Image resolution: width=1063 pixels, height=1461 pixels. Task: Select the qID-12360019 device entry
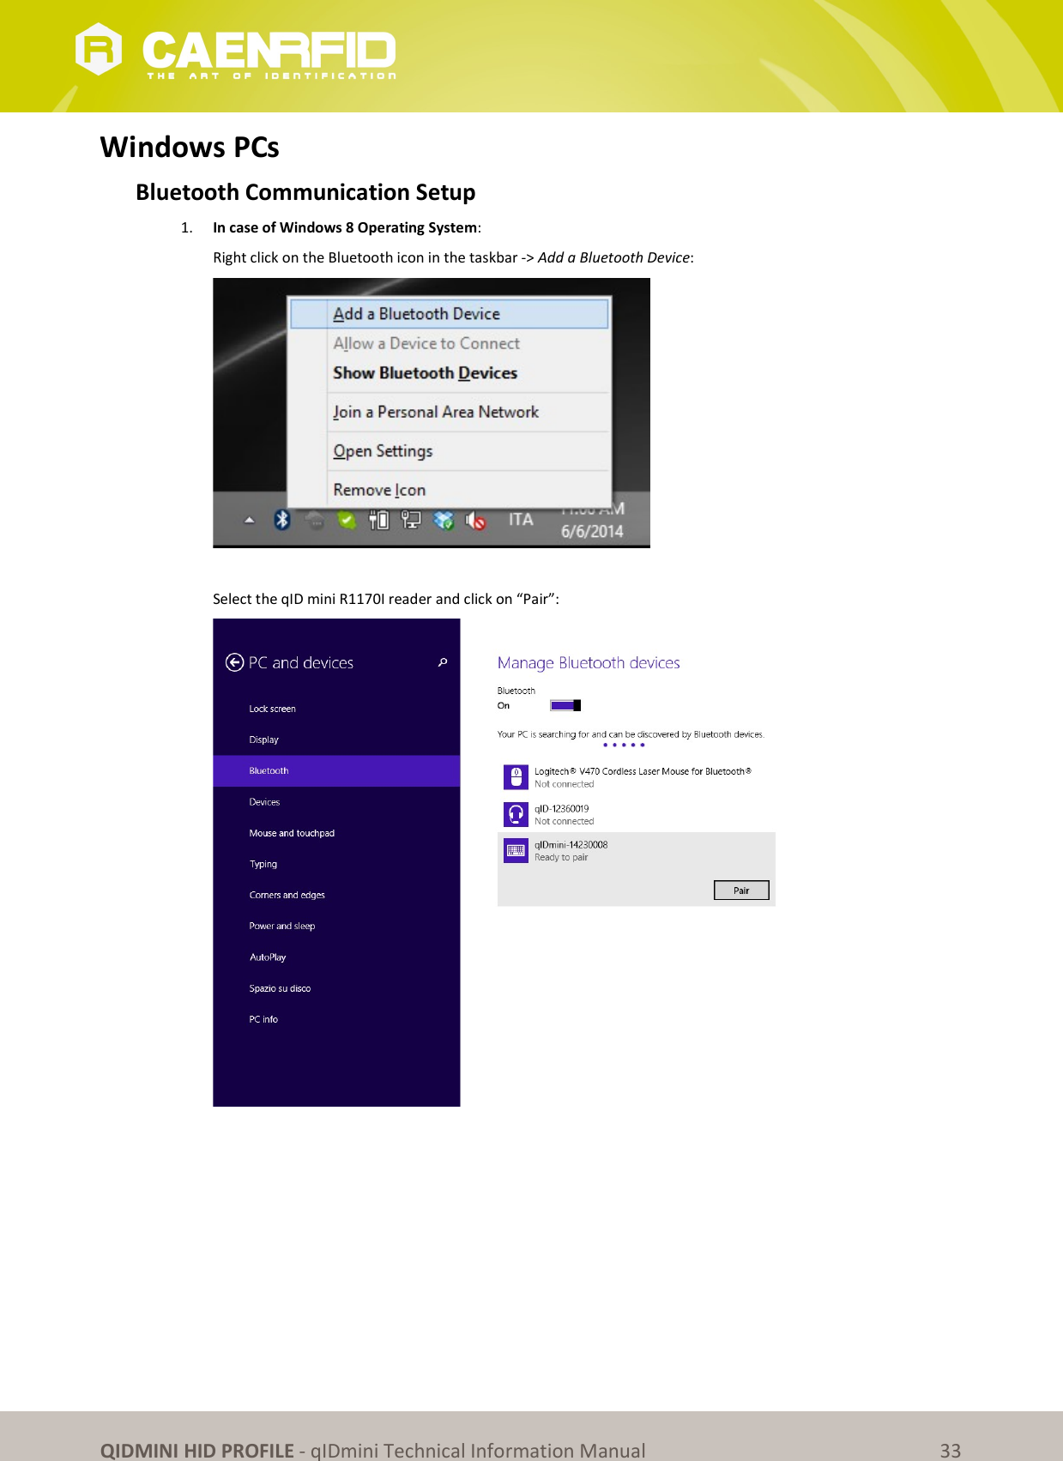(x=637, y=814)
